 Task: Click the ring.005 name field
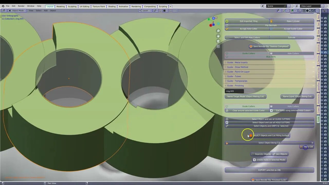(x=234, y=91)
